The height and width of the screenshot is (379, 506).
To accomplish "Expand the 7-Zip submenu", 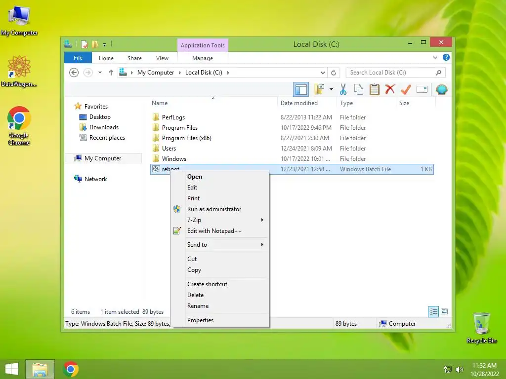I will [x=220, y=220].
